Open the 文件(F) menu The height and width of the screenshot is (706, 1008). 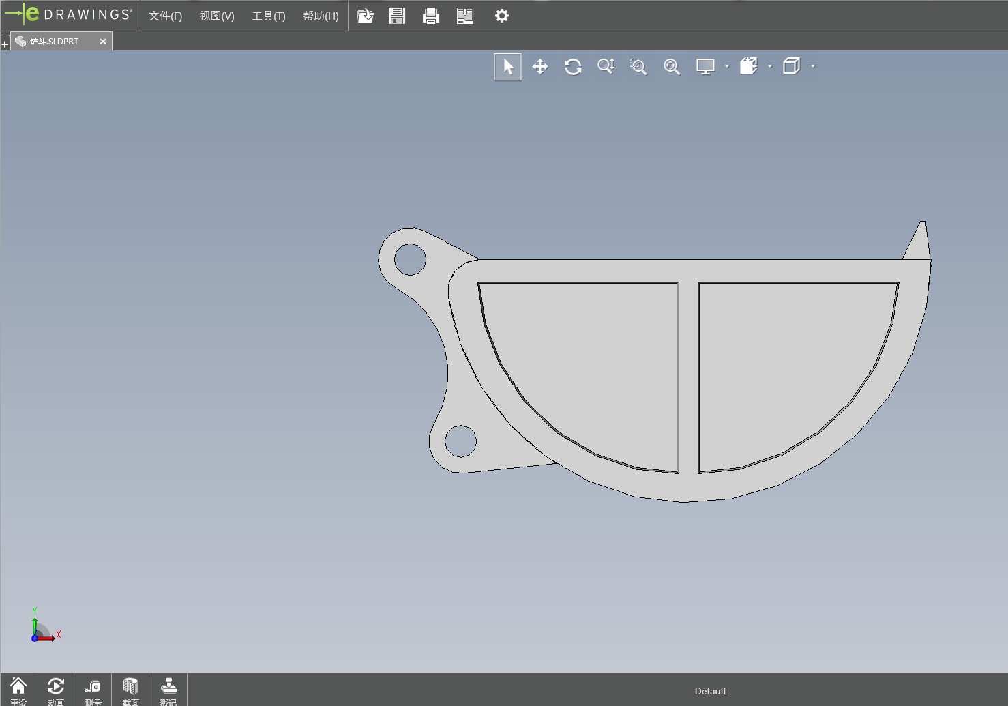(166, 16)
